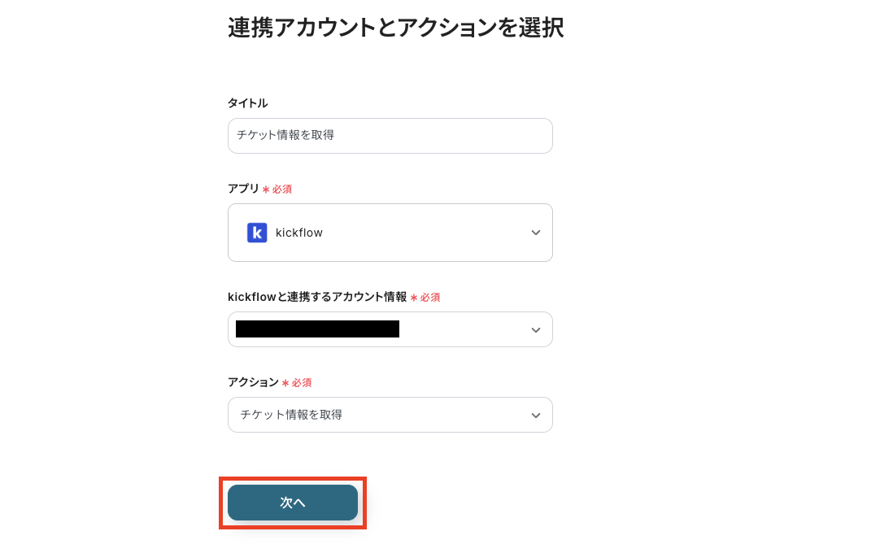Click the 必須 badge next to account info
Screen dimensions: 893x553
click(x=429, y=297)
